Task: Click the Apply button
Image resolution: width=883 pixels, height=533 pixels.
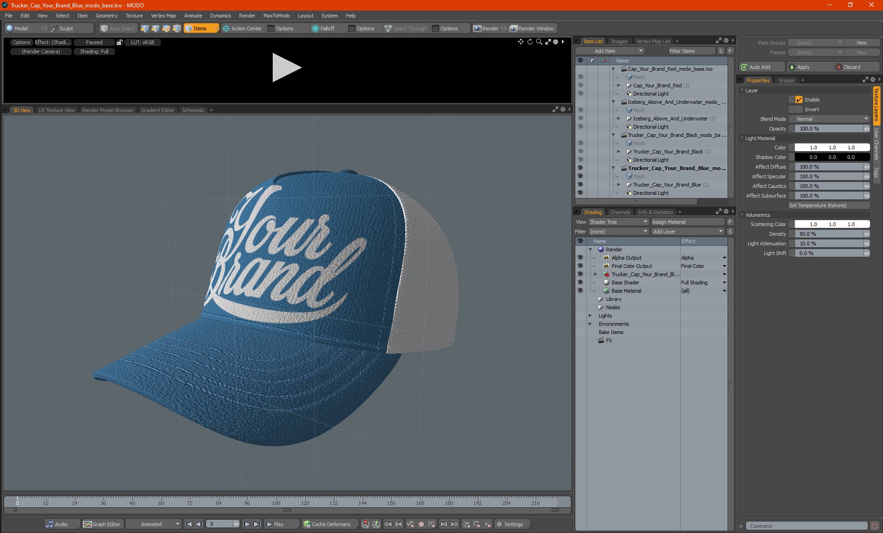Action: (809, 67)
